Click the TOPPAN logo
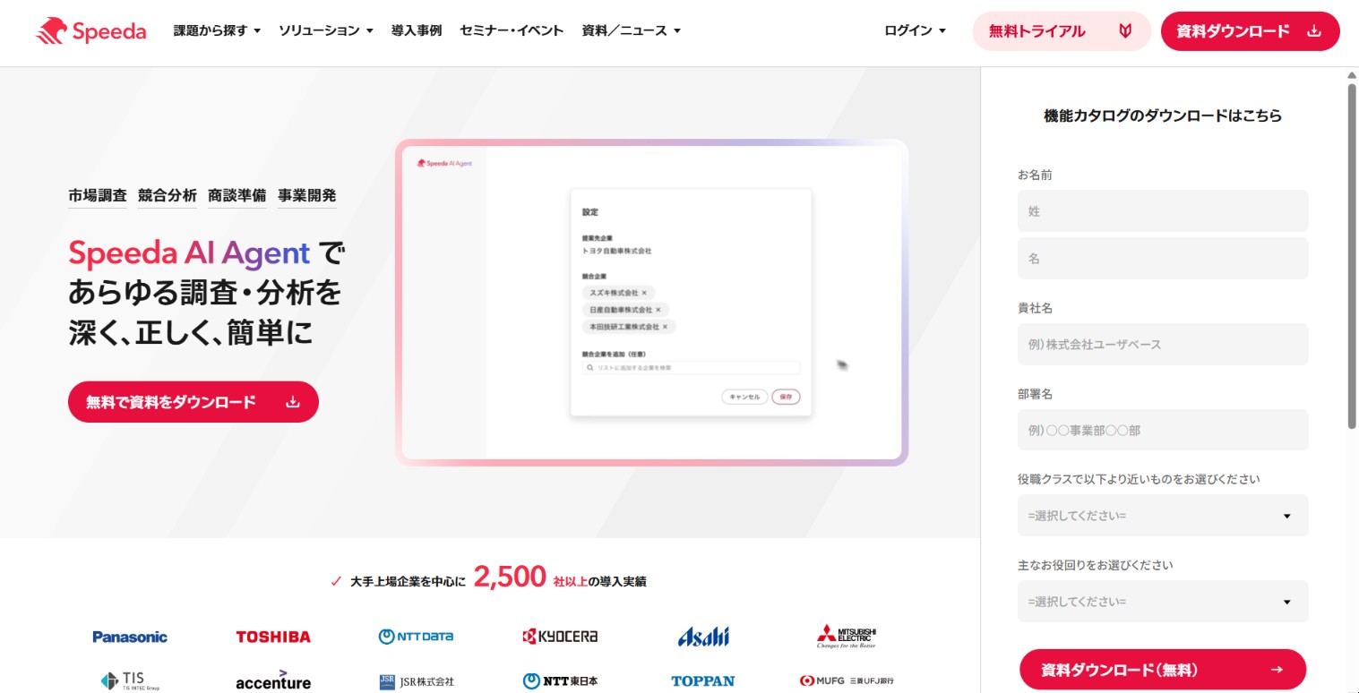This screenshot has width=1359, height=693. tap(703, 681)
